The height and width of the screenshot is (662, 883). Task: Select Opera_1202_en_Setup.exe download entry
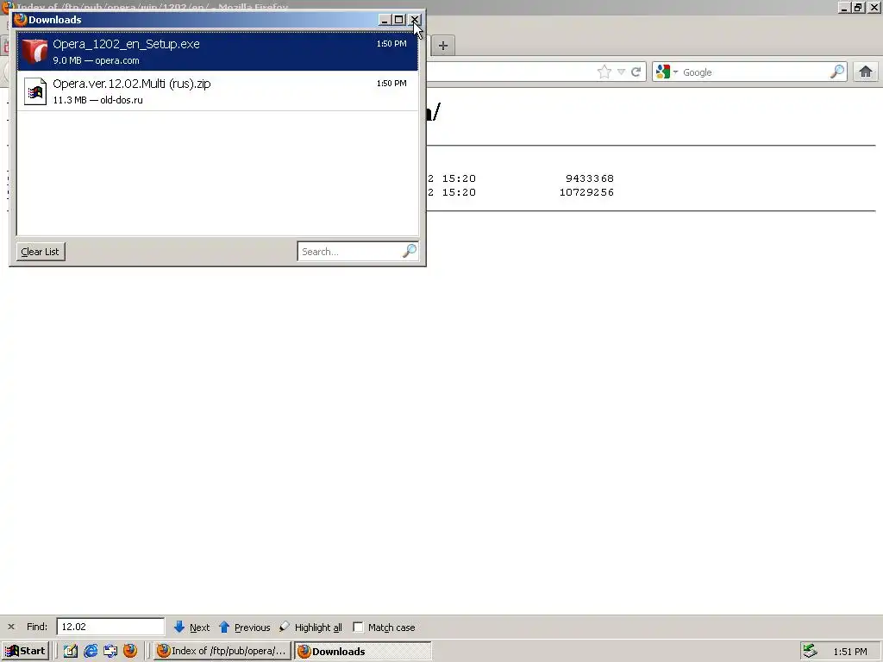point(217,51)
